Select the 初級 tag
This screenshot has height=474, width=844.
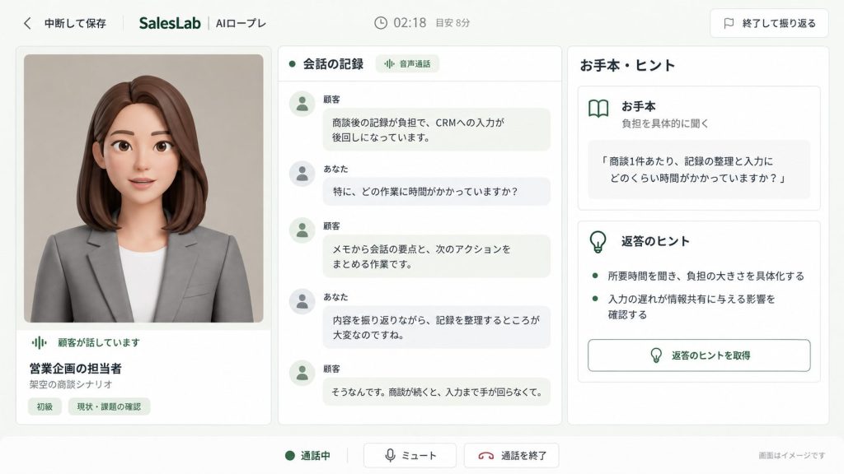click(x=45, y=407)
